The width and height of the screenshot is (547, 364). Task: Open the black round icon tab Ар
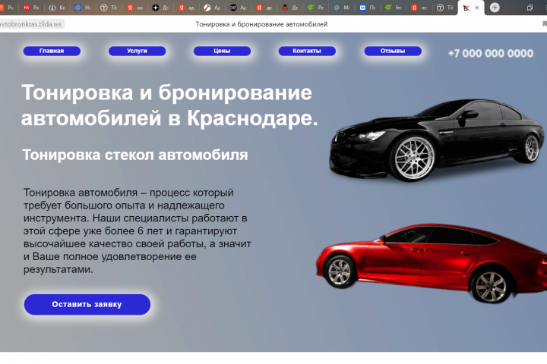pyautogui.click(x=238, y=8)
